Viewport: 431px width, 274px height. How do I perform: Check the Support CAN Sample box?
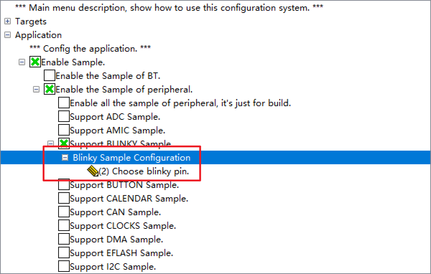click(x=64, y=212)
